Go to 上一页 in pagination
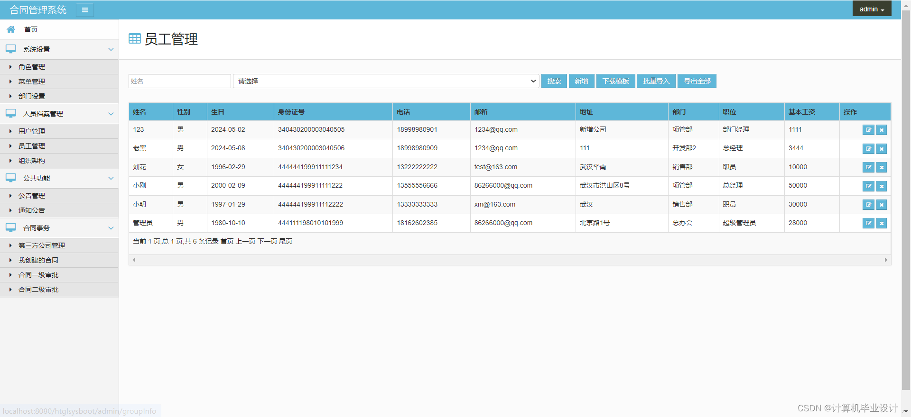This screenshot has height=417, width=911. (246, 241)
